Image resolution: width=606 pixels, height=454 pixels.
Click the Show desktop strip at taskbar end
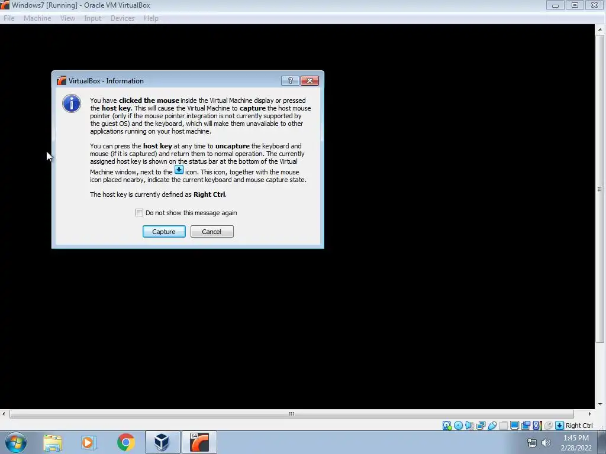(602, 442)
